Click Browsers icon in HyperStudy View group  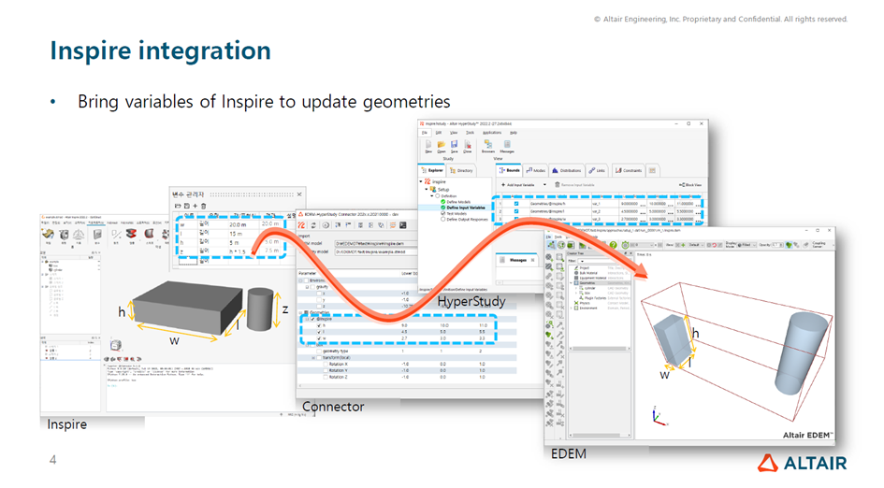tap(488, 147)
